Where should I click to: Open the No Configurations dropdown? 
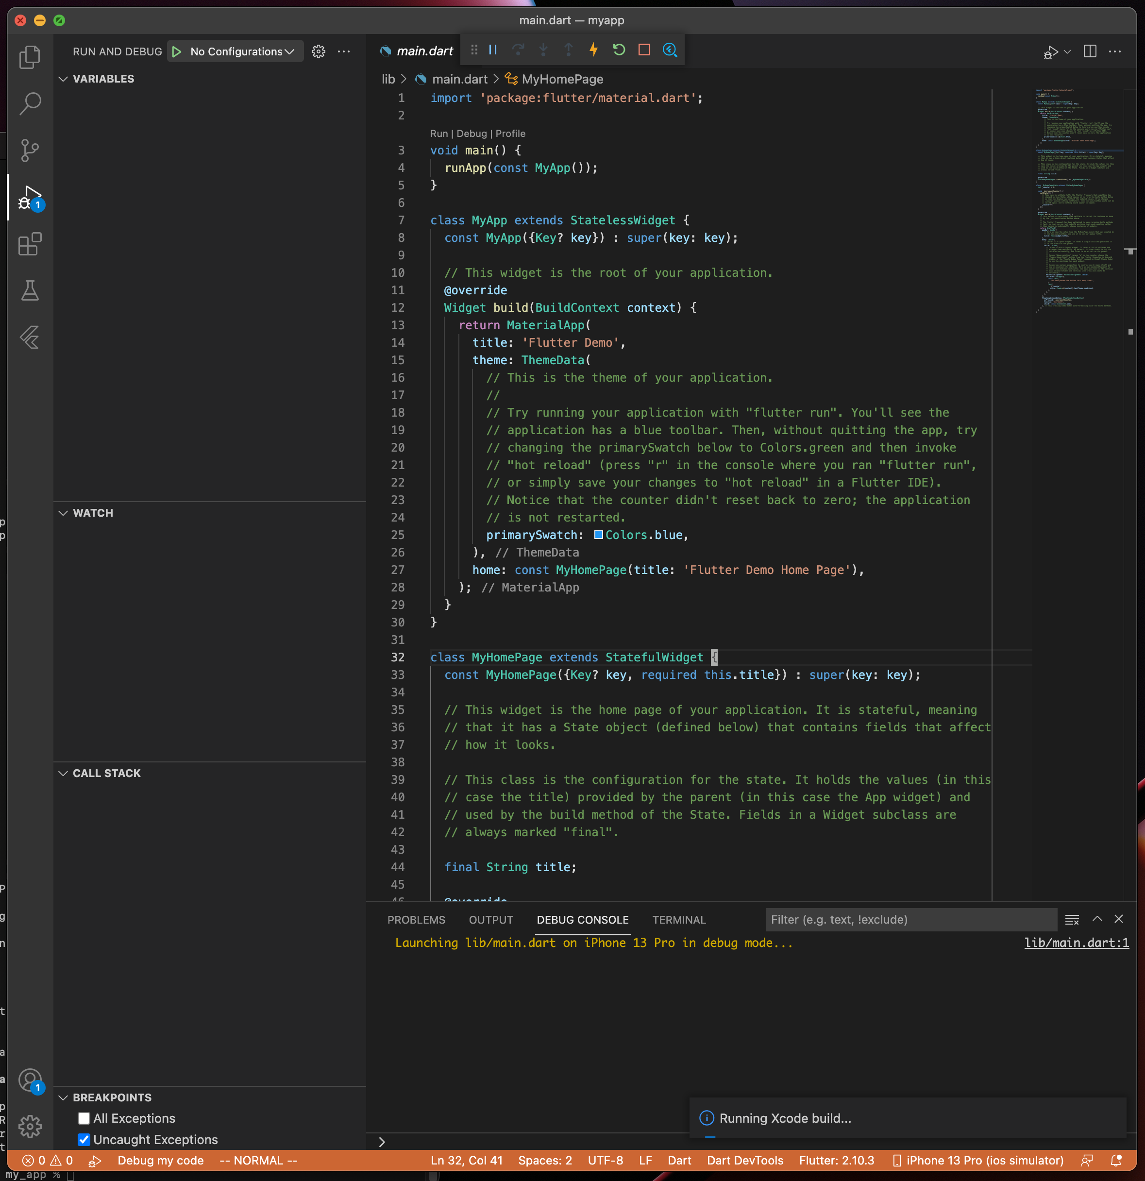click(241, 52)
